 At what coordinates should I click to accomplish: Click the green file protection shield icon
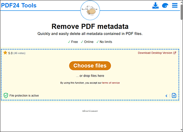tap(6, 95)
